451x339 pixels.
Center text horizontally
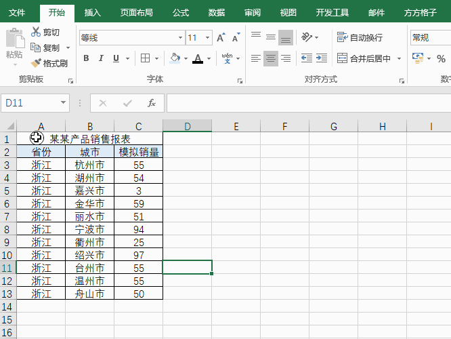(x=271, y=58)
